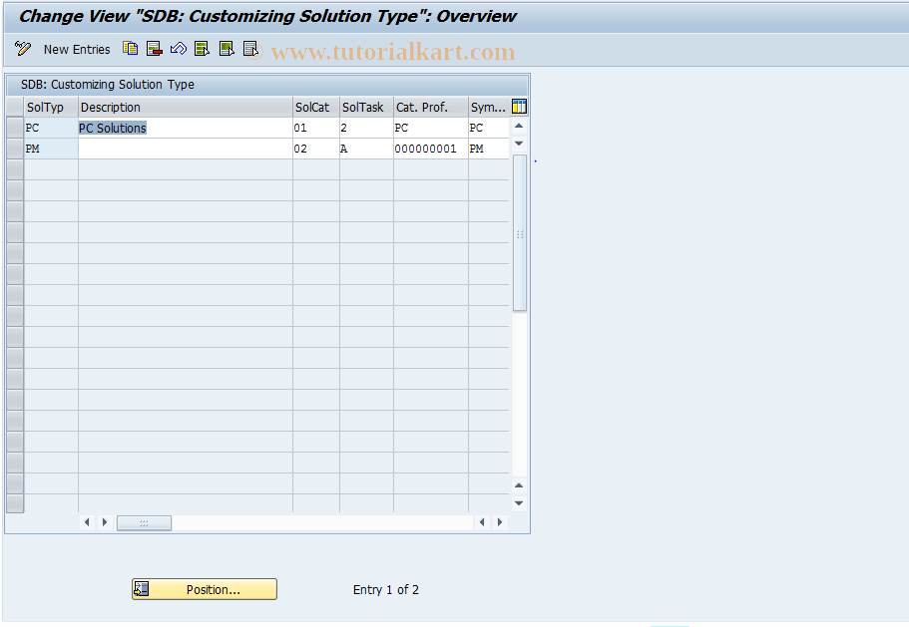Click the Description column header
Image resolution: width=909 pixels, height=627 pixels.
point(186,107)
